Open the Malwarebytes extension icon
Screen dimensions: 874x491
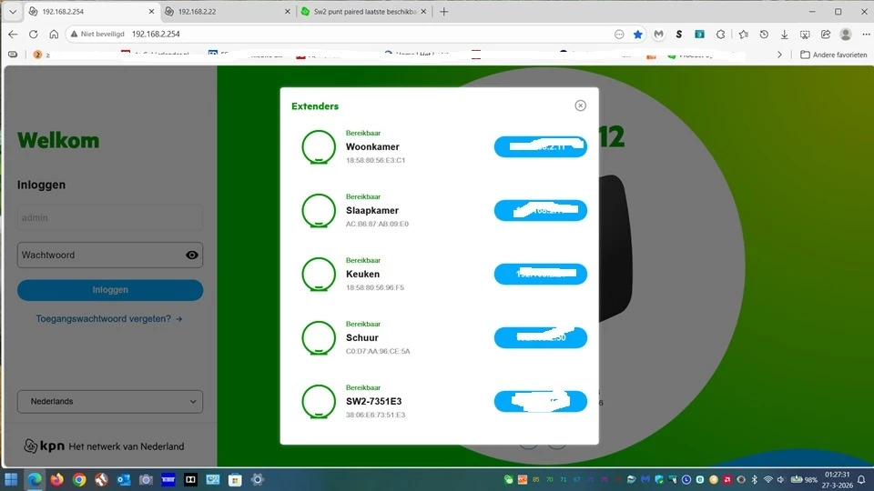659,35
